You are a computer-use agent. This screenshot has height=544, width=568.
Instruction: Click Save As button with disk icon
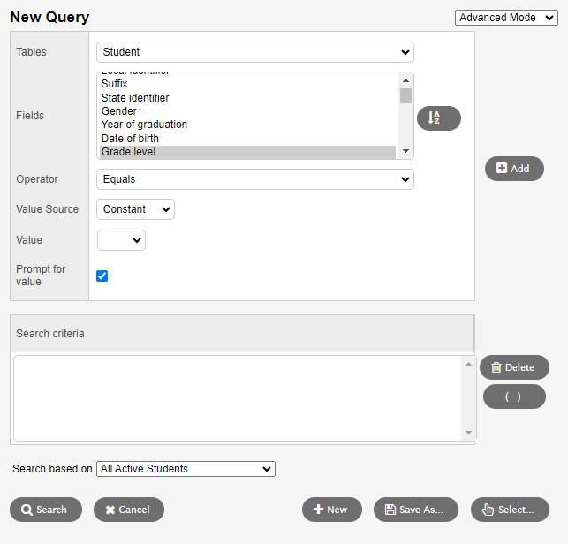pyautogui.click(x=415, y=510)
